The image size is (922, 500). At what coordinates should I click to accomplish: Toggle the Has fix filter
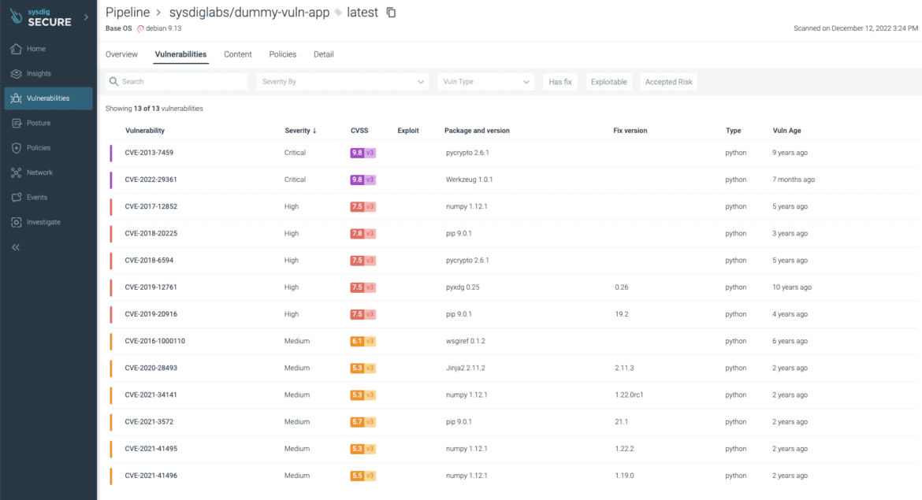point(560,82)
